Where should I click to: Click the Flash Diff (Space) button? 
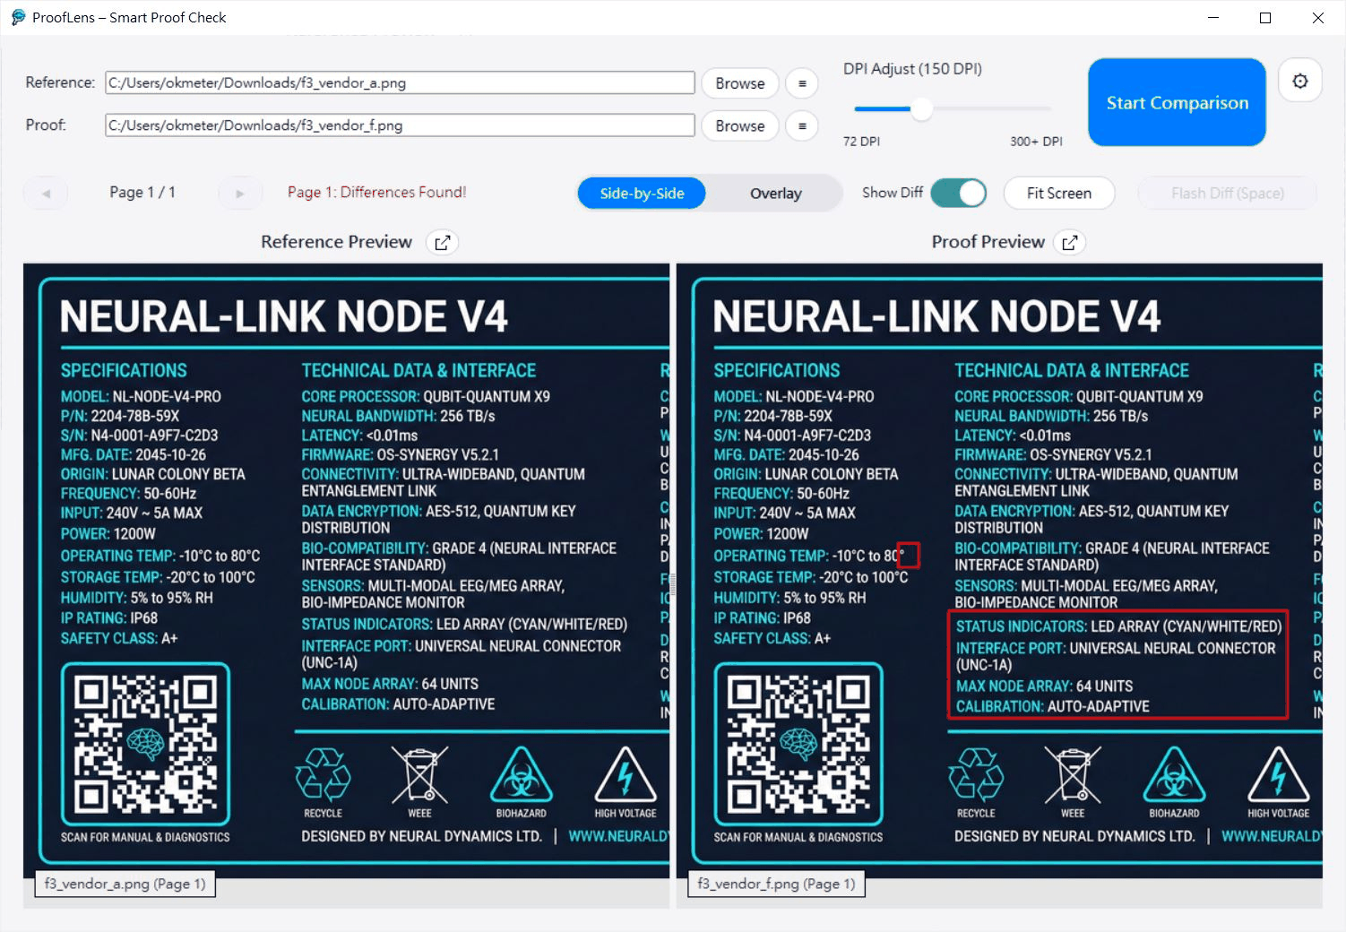[x=1227, y=193]
